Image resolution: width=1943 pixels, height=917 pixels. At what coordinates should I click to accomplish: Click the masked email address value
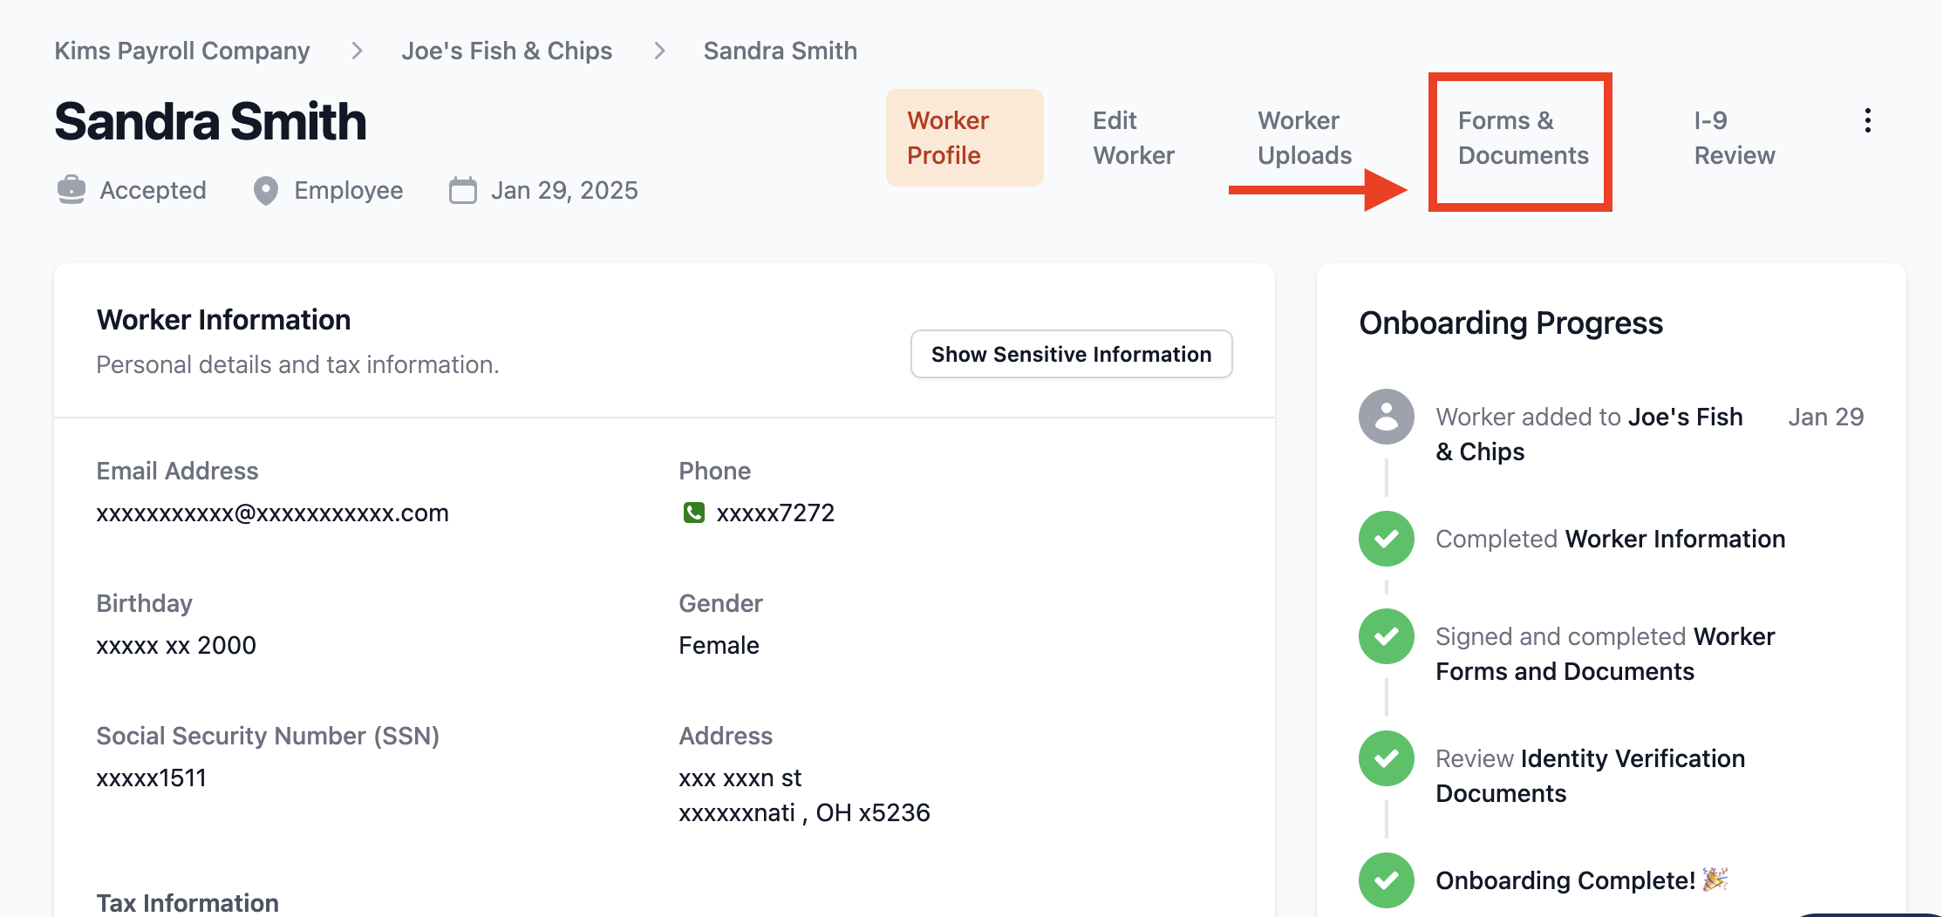point(272,513)
